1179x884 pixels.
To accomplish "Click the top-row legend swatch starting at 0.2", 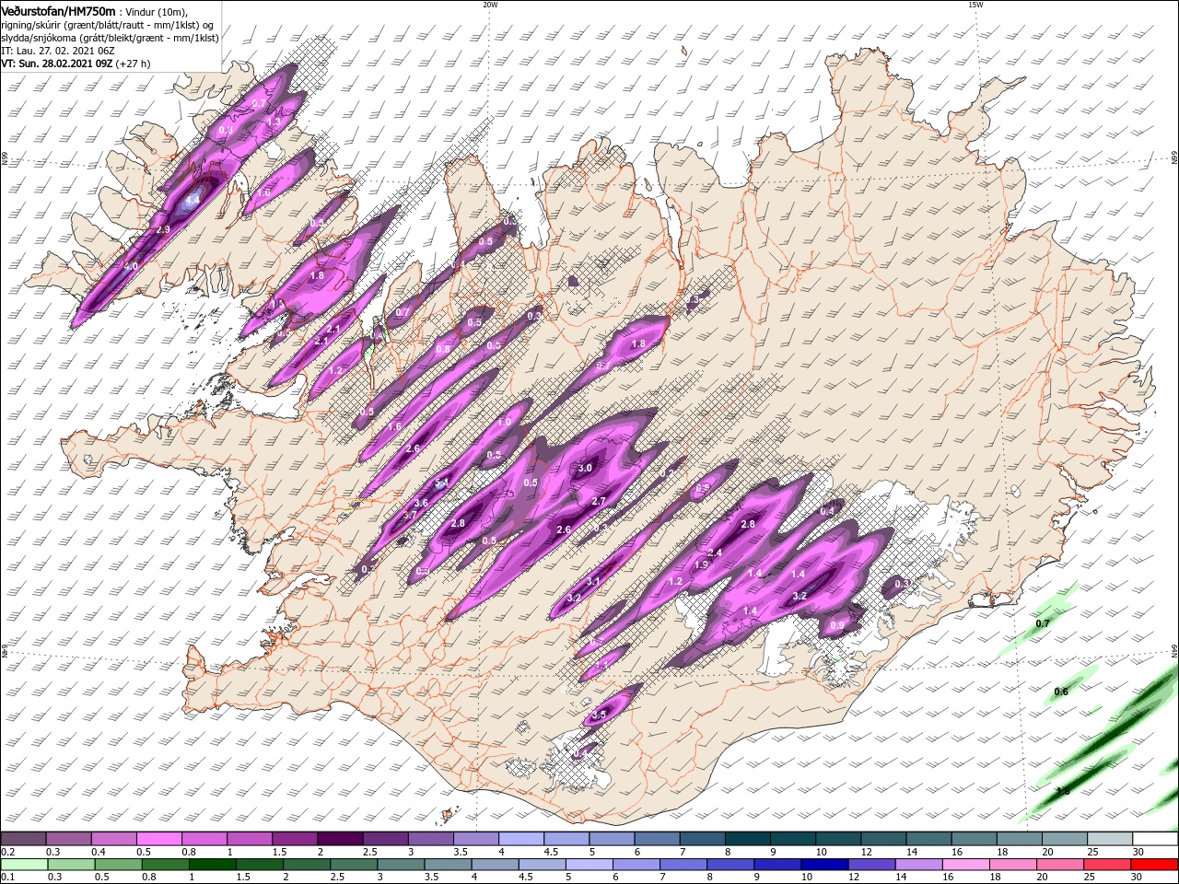I will tap(23, 839).
